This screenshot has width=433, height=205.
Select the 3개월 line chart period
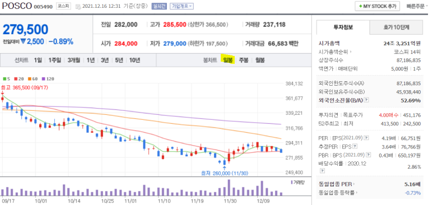pyautogui.click(x=74, y=60)
